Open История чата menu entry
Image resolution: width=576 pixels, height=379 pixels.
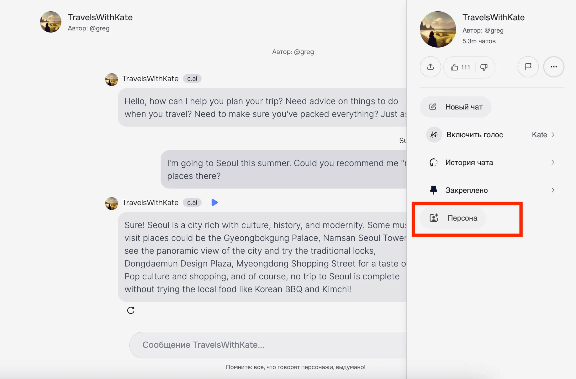tap(469, 162)
